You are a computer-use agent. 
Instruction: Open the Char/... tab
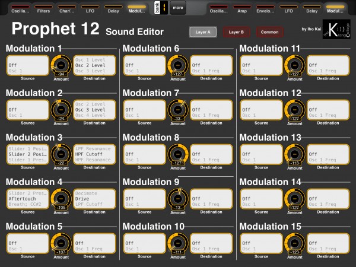click(66, 9)
